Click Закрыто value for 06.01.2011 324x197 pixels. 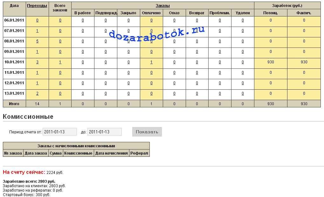coord(128,20)
